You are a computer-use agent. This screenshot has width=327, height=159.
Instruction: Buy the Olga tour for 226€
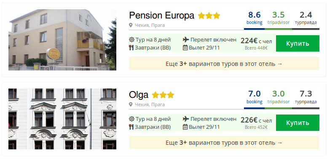pos(298,123)
